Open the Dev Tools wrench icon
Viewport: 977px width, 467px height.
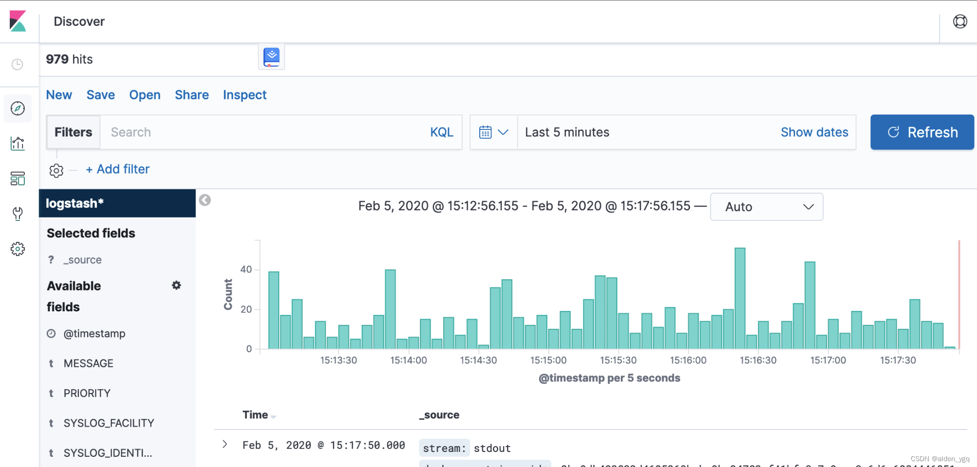(x=18, y=214)
